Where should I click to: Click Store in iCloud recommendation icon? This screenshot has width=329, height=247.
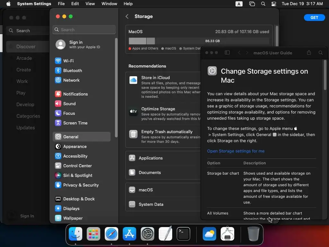(133, 80)
